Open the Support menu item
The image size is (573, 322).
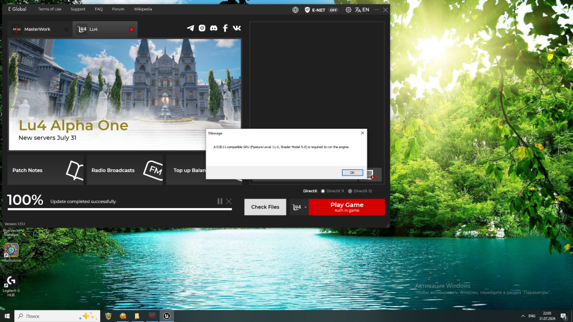[78, 9]
